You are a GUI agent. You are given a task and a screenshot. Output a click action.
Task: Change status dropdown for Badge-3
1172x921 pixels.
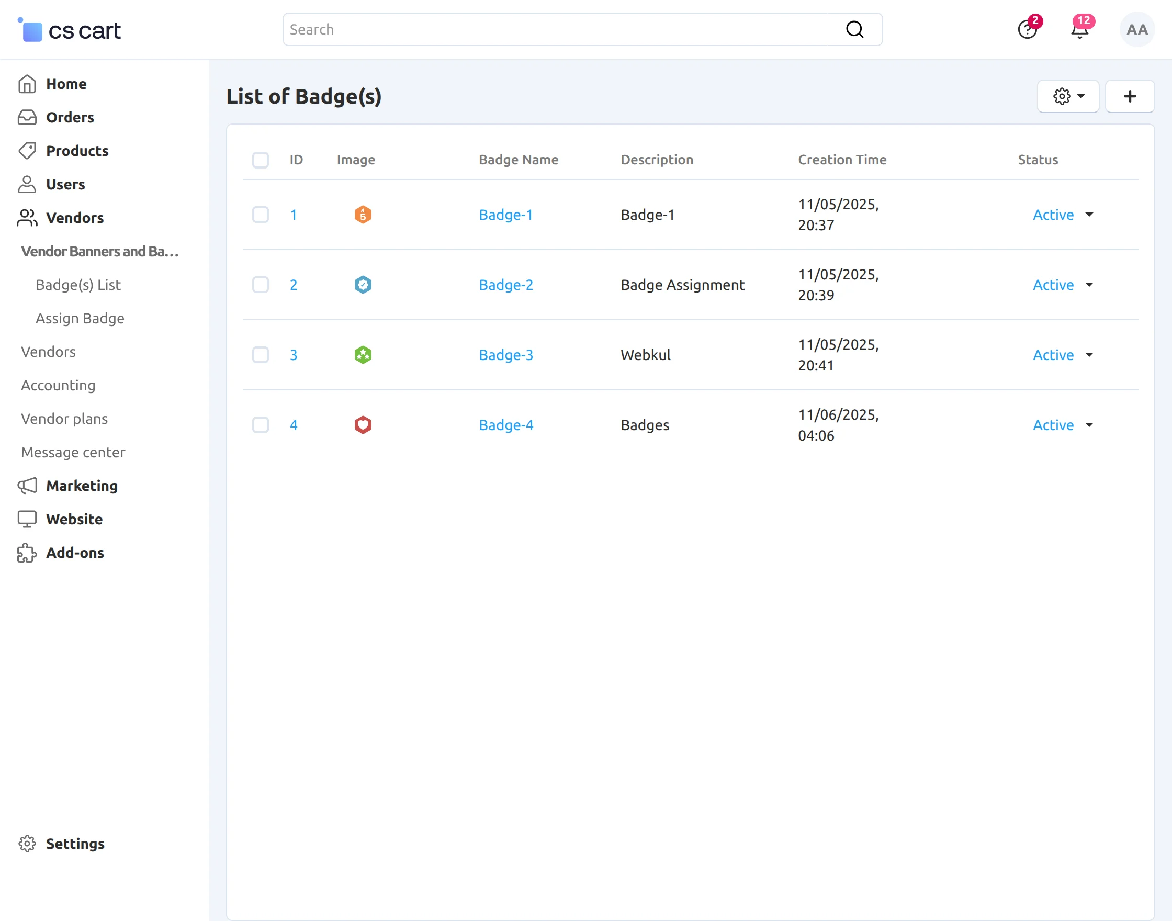coord(1062,355)
